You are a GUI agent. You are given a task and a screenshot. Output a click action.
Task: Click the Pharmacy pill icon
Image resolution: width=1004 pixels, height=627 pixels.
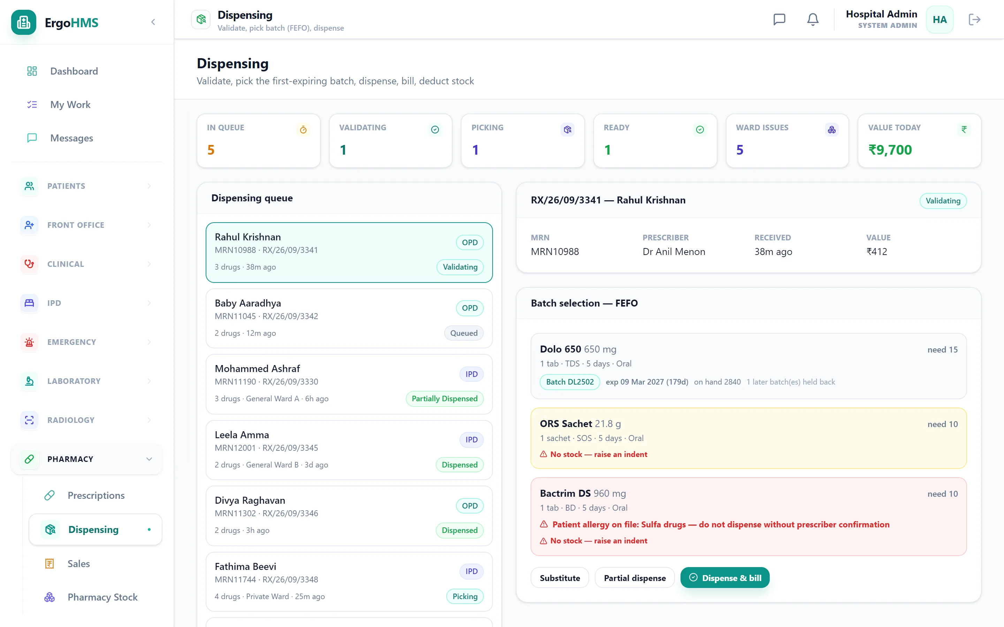[29, 459]
